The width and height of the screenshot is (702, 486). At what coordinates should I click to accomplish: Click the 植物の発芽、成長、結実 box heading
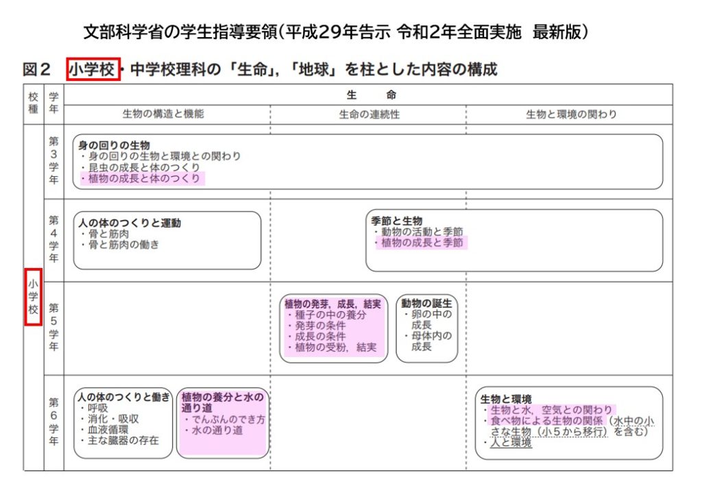tap(333, 304)
